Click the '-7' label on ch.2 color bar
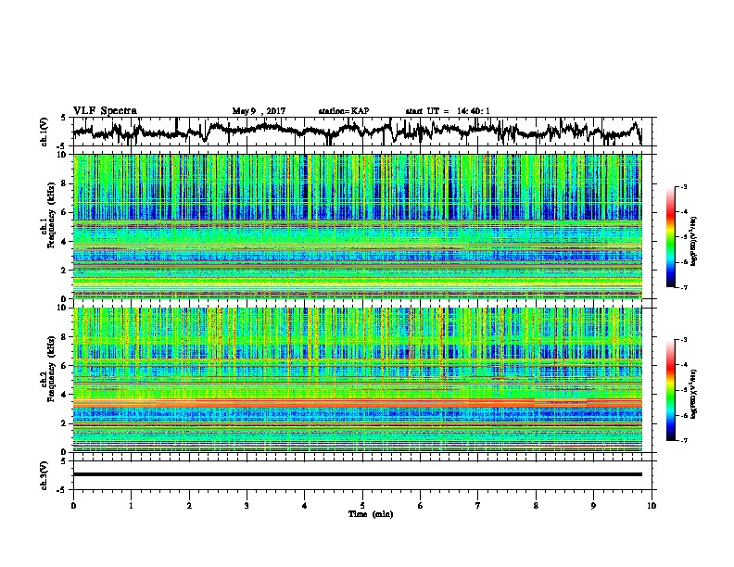This screenshot has width=734, height=567. [683, 440]
